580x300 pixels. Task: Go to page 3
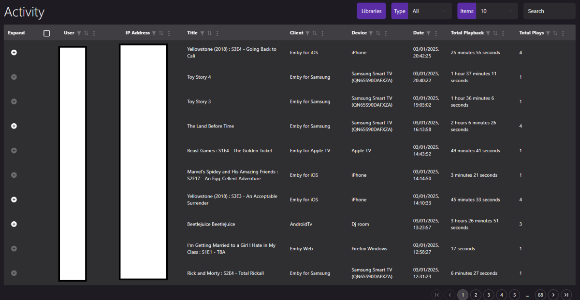[488, 294]
